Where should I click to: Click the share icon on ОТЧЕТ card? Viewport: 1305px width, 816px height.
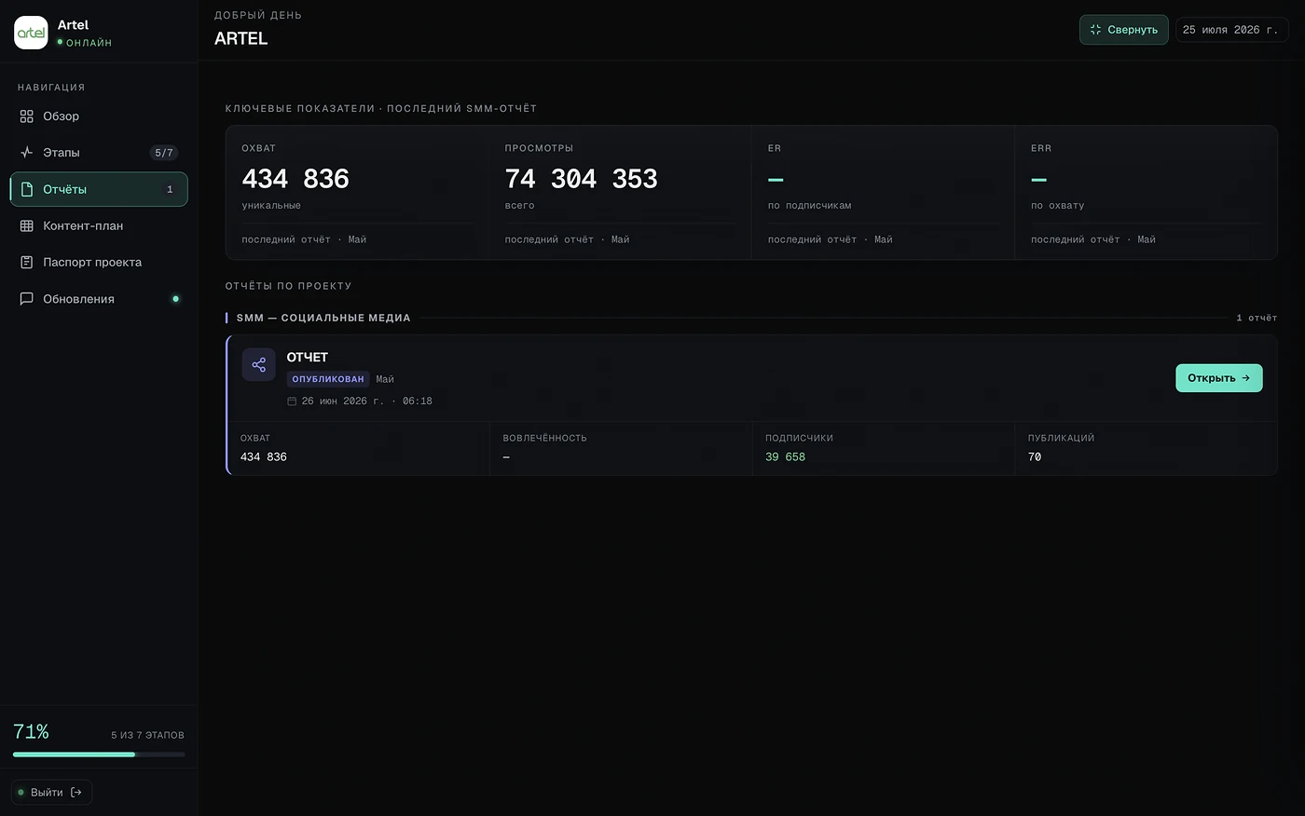[259, 365]
